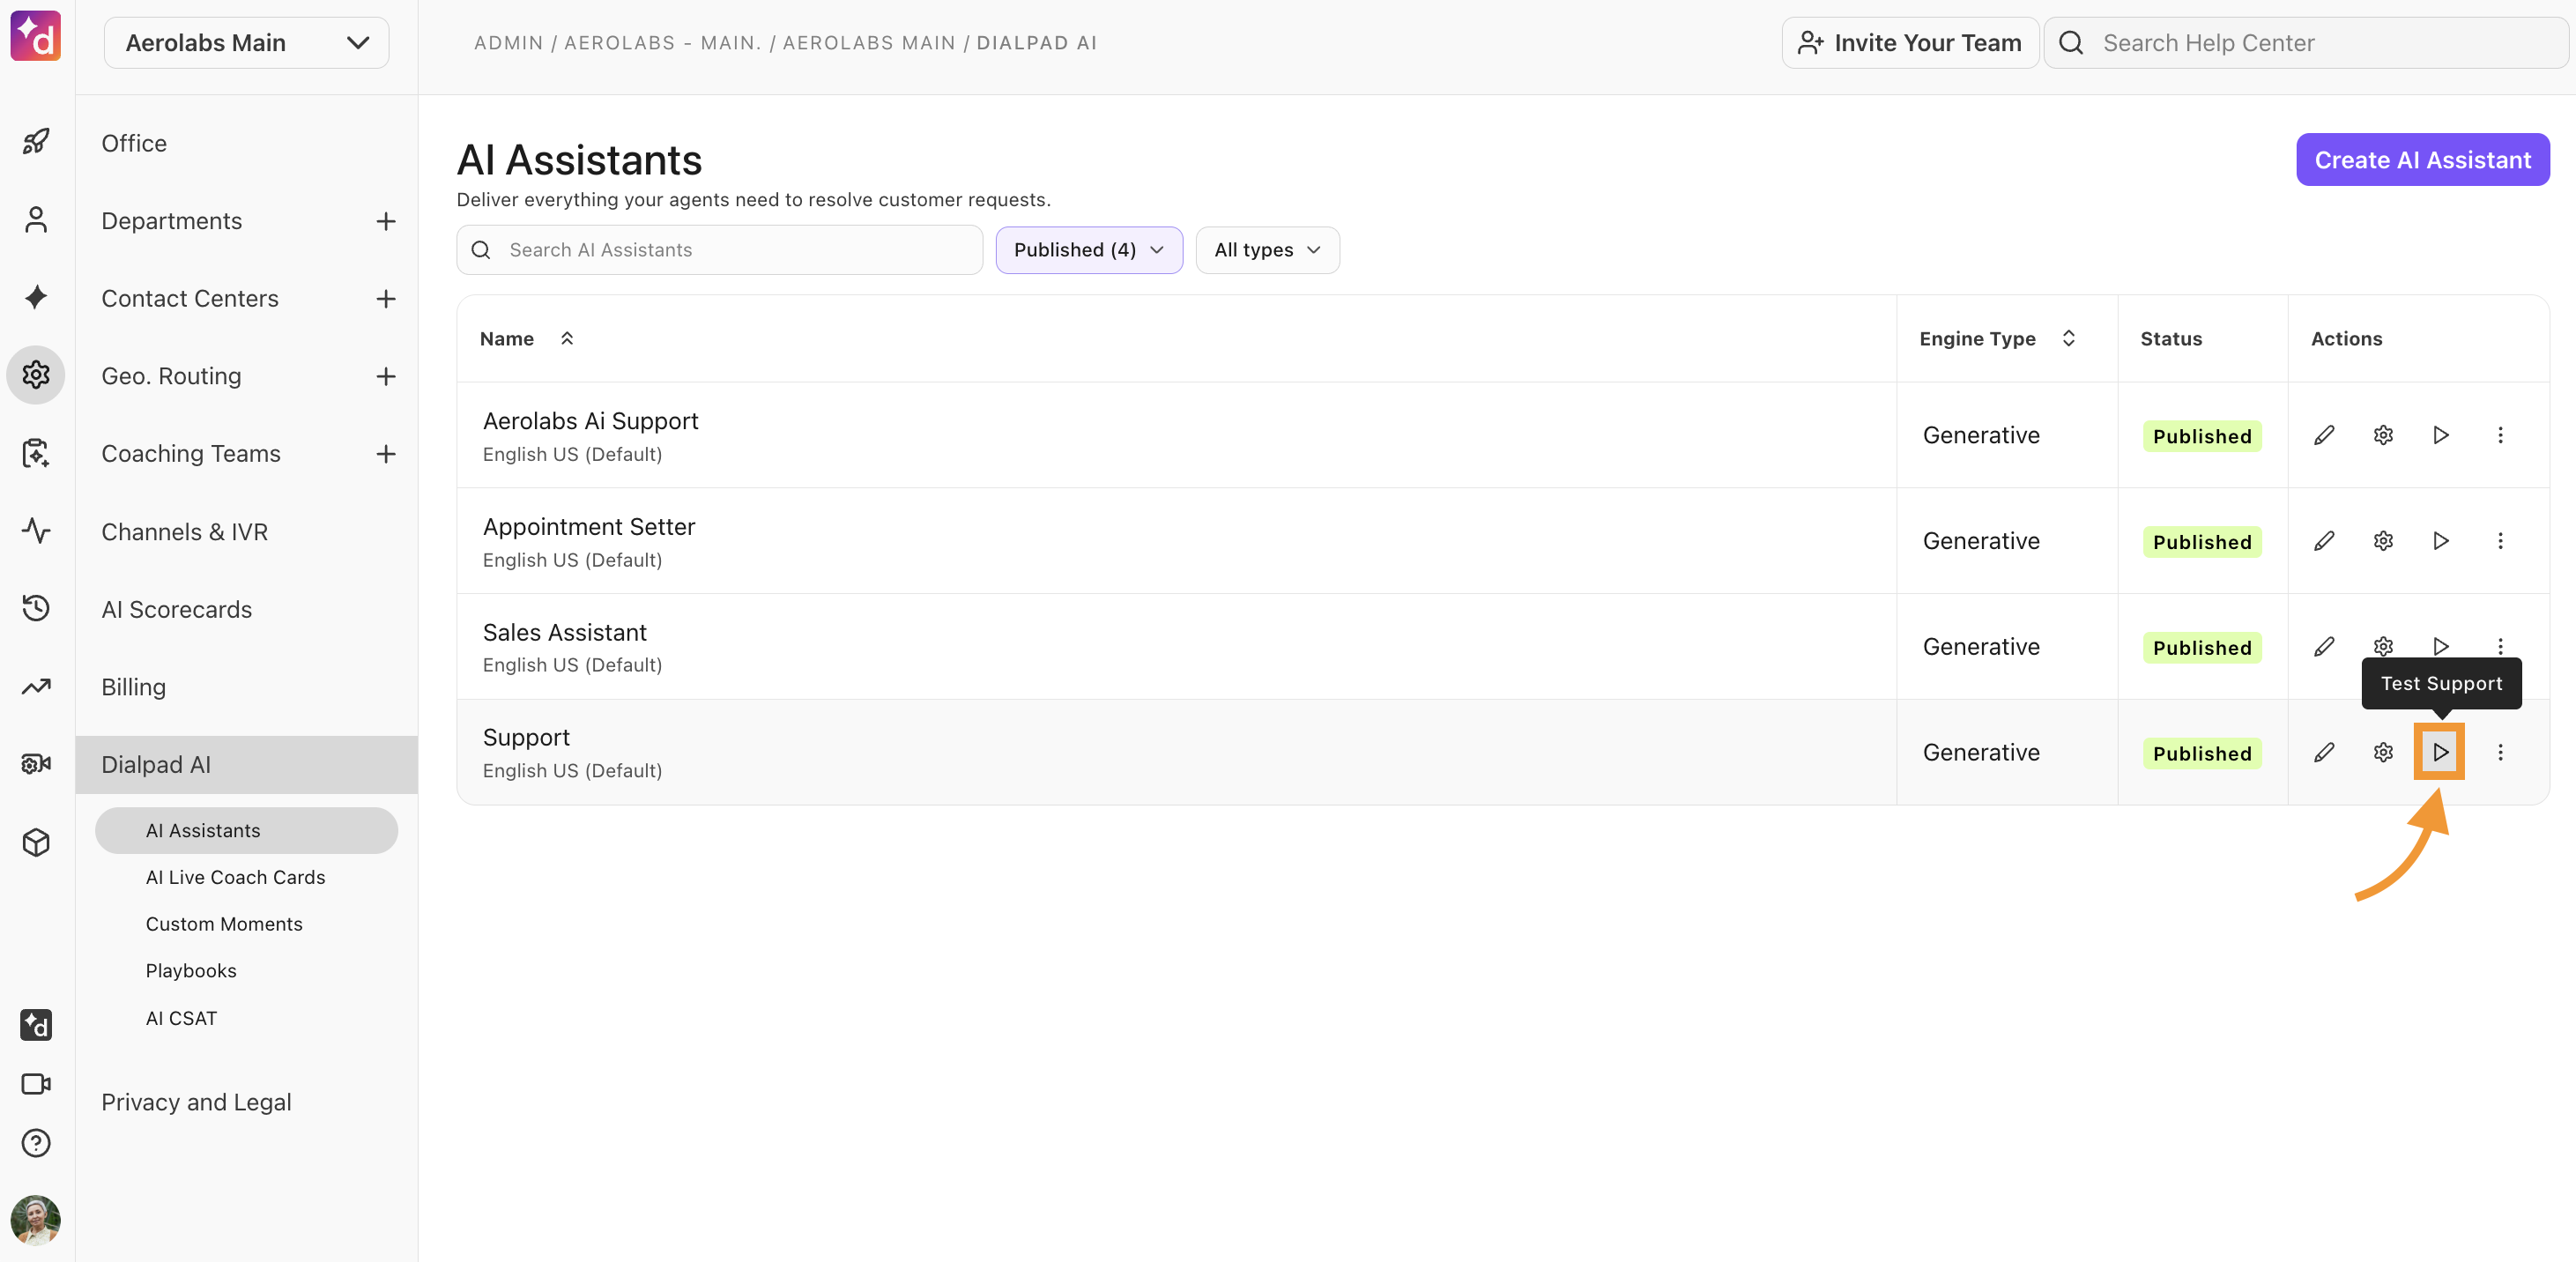Select the admin settings gear in sidebar
The image size is (2576, 1262).
[36, 375]
